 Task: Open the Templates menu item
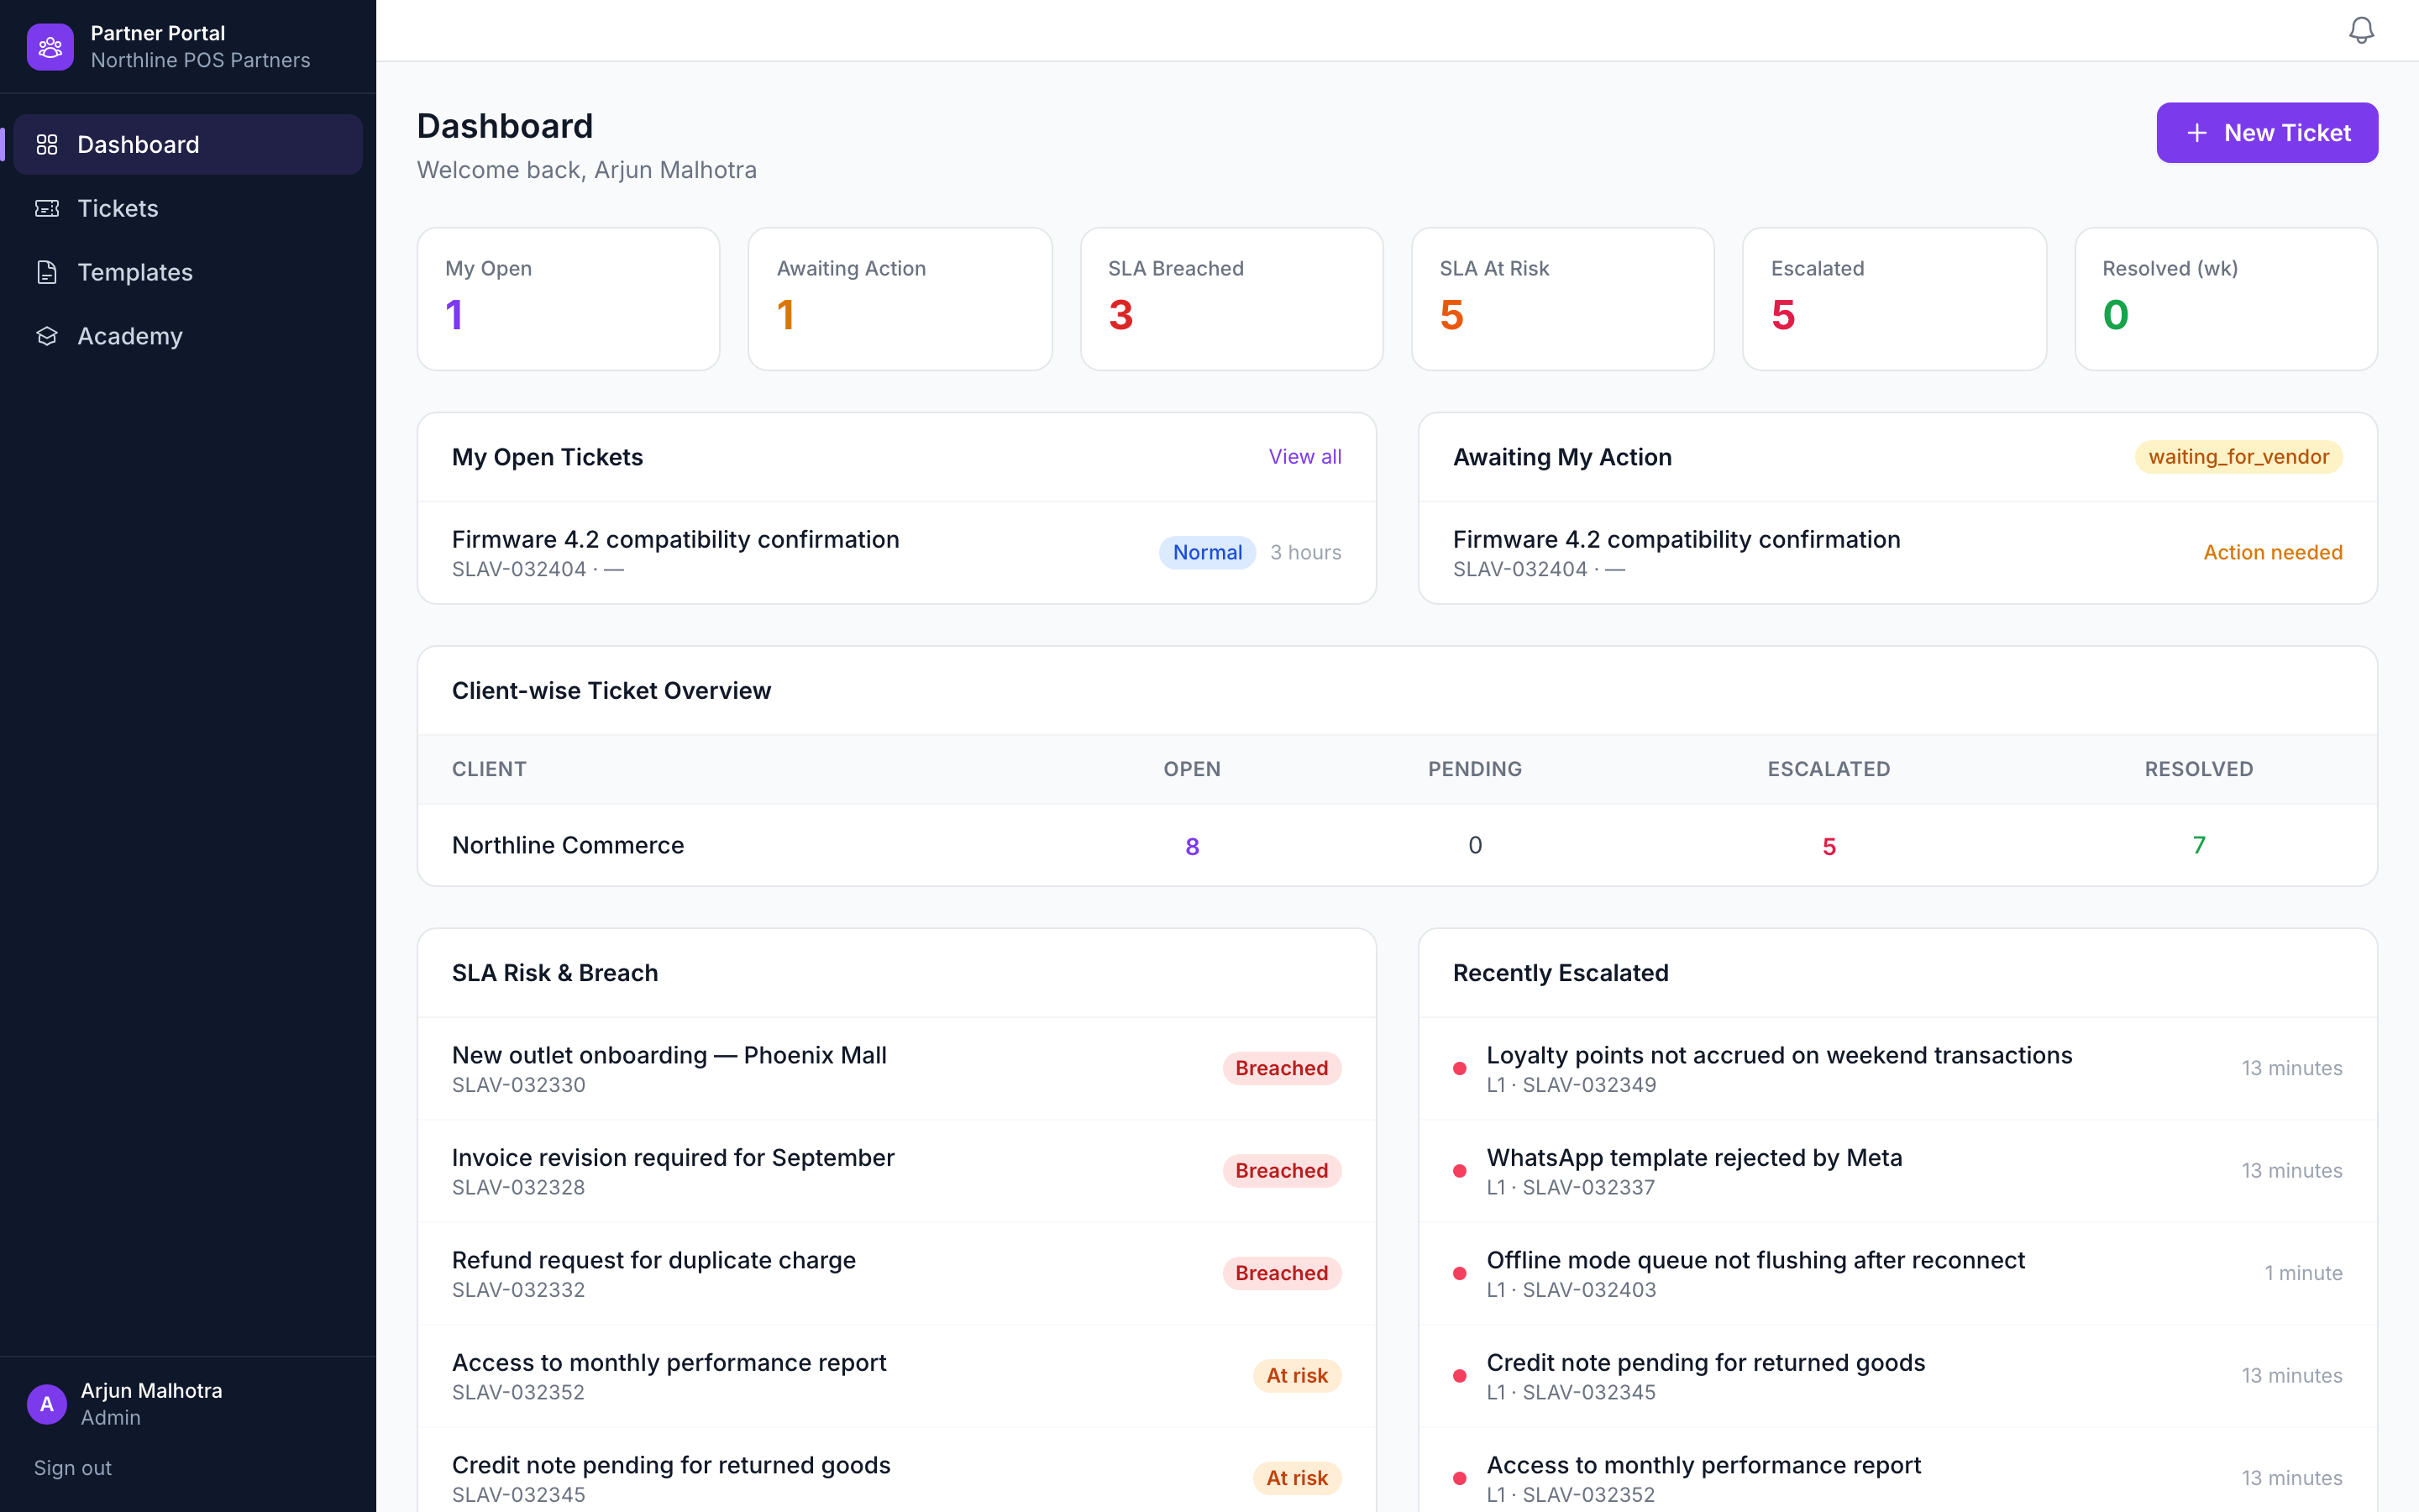click(188, 272)
